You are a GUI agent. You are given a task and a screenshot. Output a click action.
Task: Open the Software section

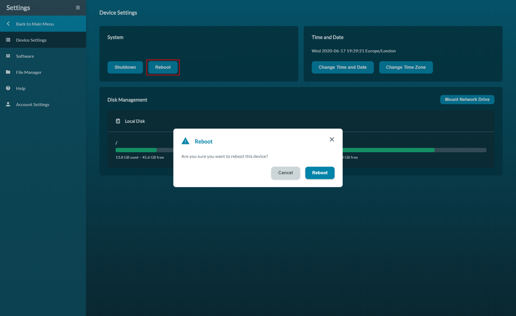coord(43,56)
